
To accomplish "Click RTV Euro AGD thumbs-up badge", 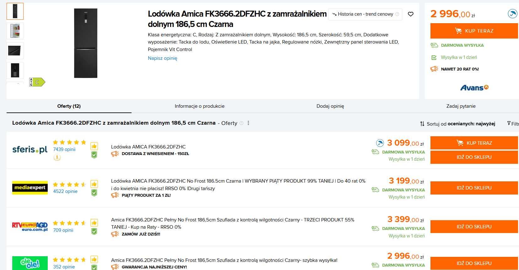I will click(x=94, y=223).
